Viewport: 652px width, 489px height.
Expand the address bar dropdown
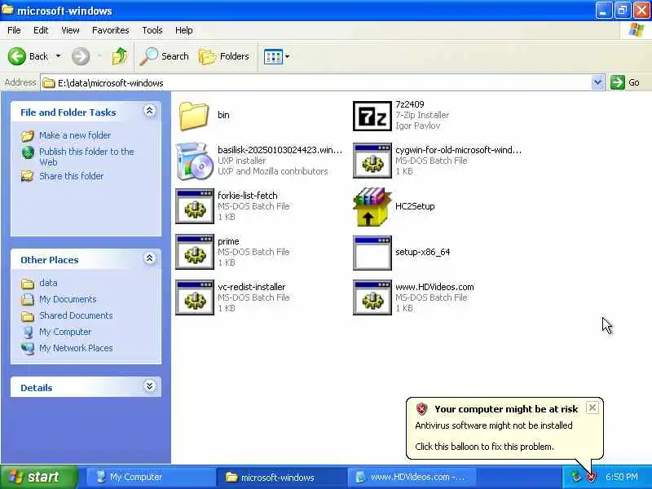point(597,82)
